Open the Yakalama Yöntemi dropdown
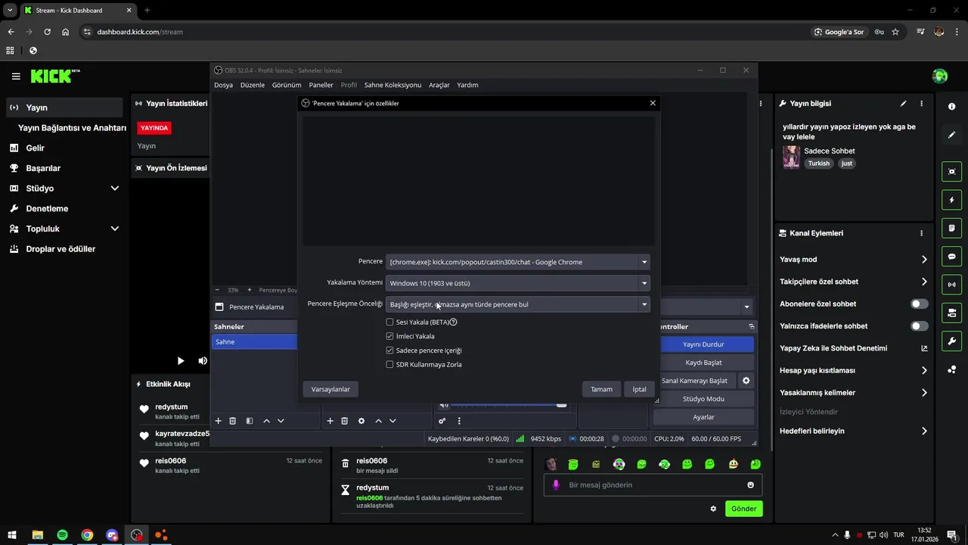The image size is (968, 545). click(x=518, y=283)
